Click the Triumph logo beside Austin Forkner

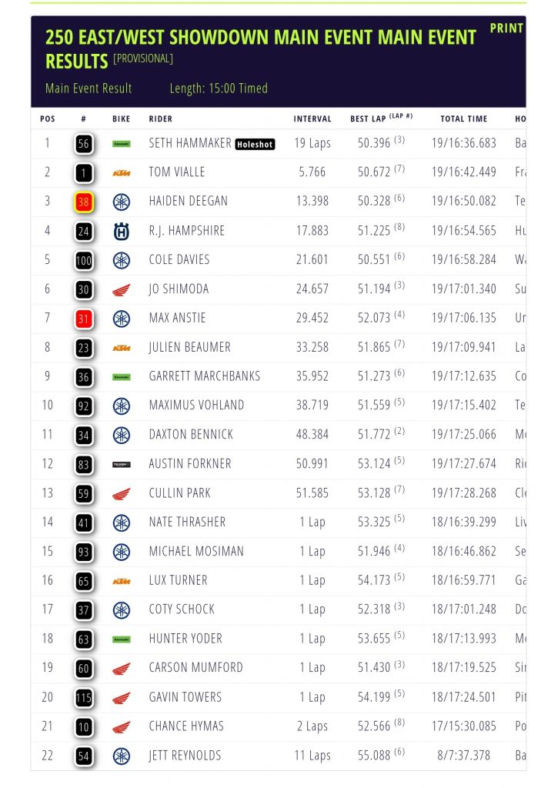point(121,464)
